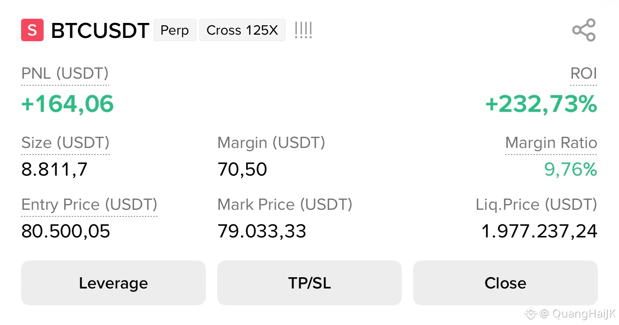
Task: Tap the mark price 79.033,33
Action: [x=262, y=231]
